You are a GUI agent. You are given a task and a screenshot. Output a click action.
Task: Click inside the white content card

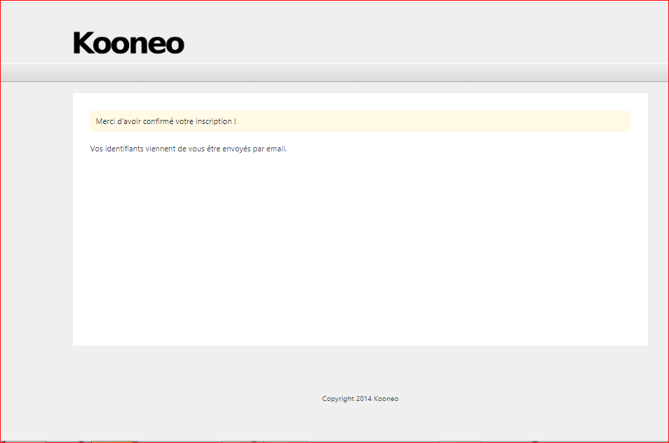tap(360, 245)
